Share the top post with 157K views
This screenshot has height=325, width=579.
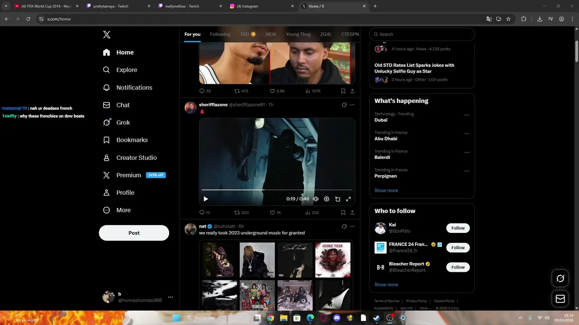(352, 91)
